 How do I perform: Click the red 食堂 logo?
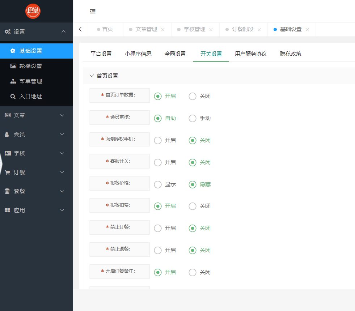pyautogui.click(x=33, y=11)
